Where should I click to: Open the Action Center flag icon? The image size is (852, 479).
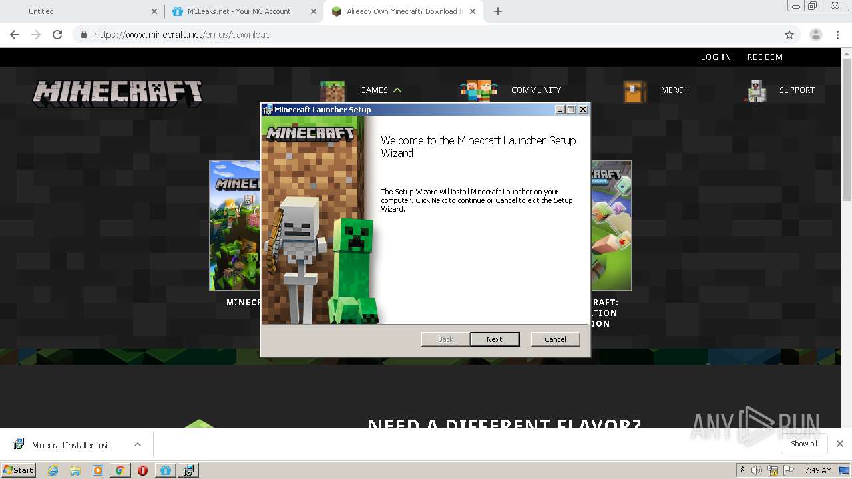[789, 470]
